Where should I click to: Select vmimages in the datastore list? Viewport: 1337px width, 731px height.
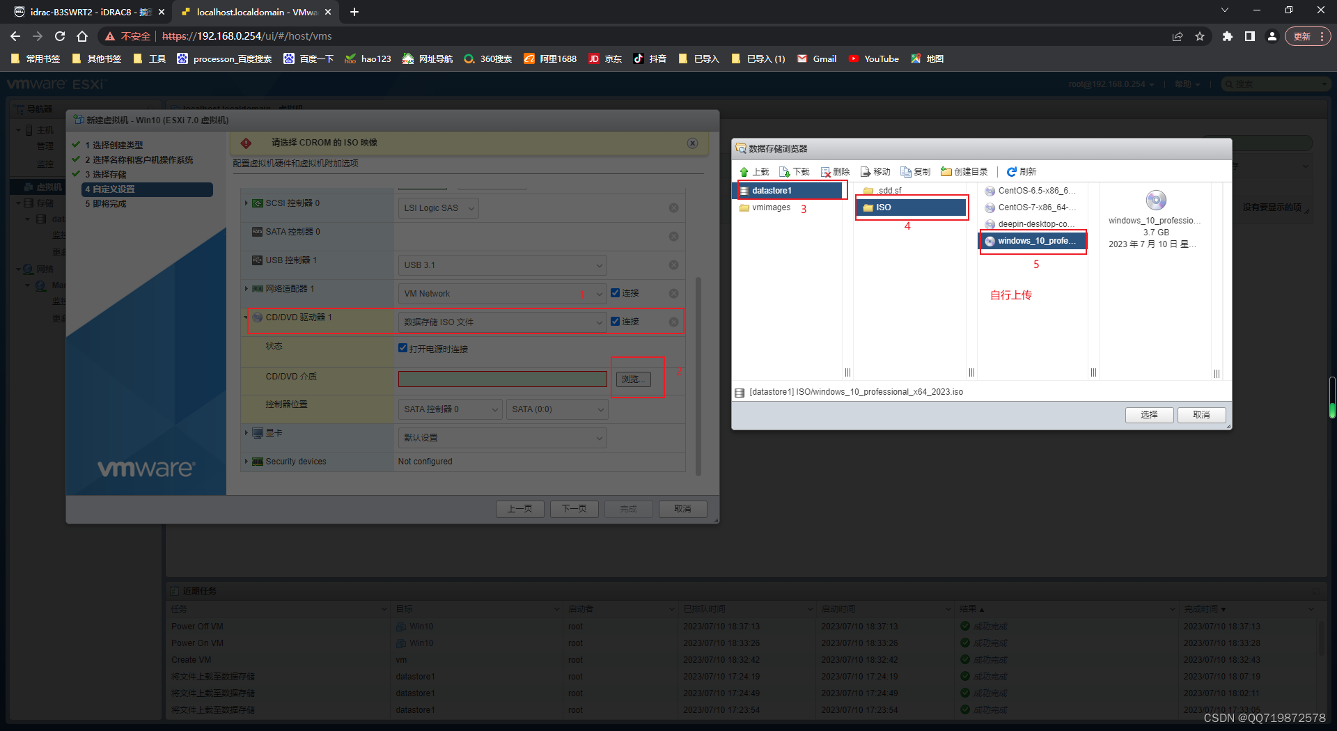pyautogui.click(x=765, y=207)
